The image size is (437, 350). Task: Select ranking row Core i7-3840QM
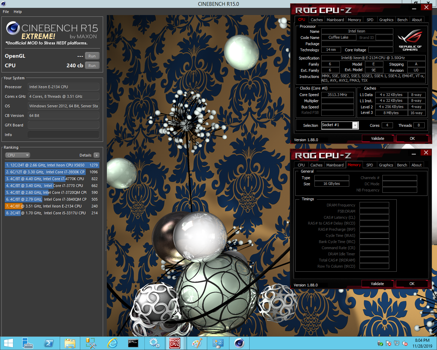52,199
